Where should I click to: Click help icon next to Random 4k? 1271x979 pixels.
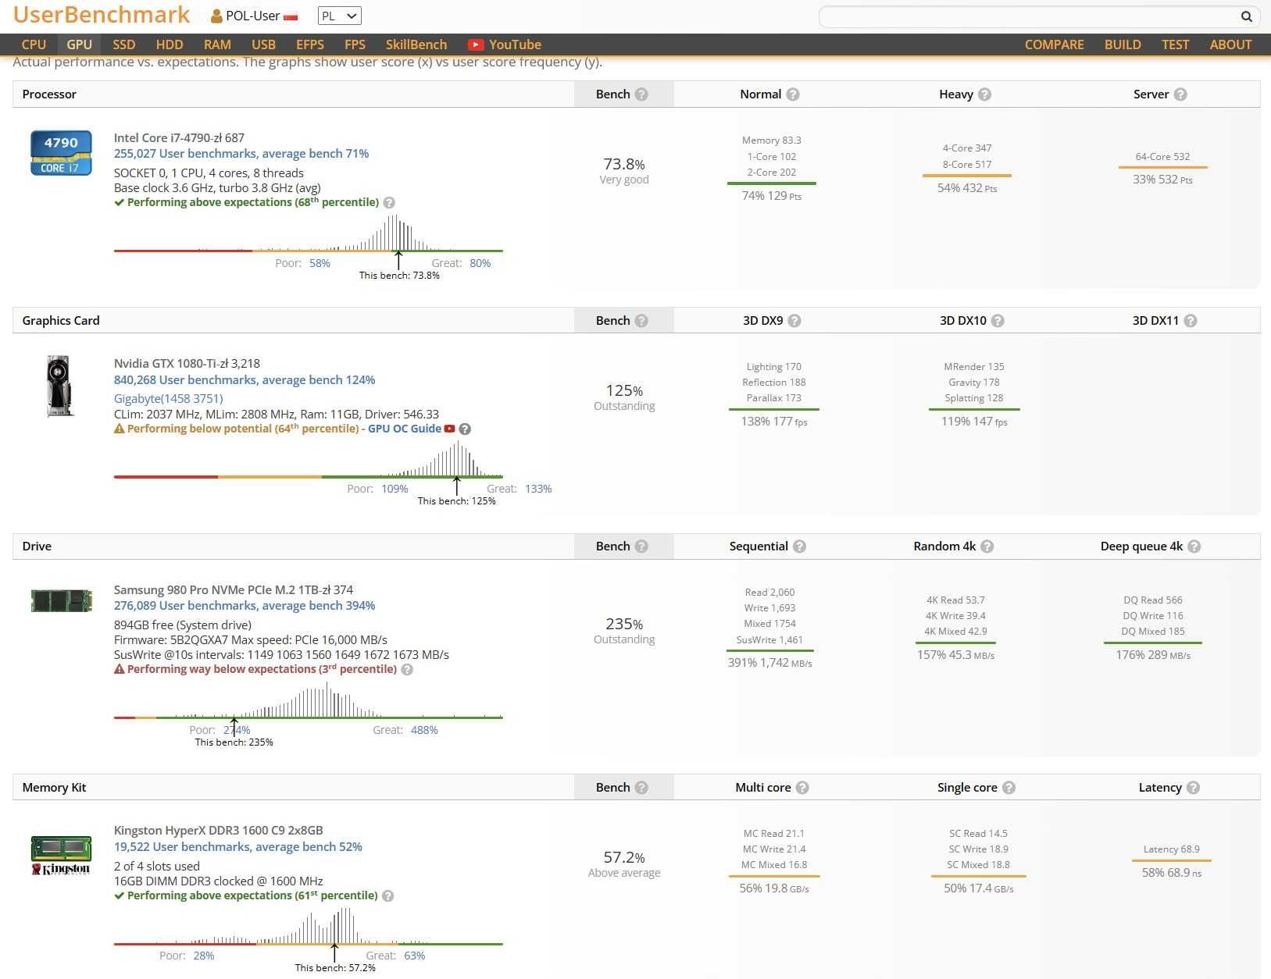point(987,546)
